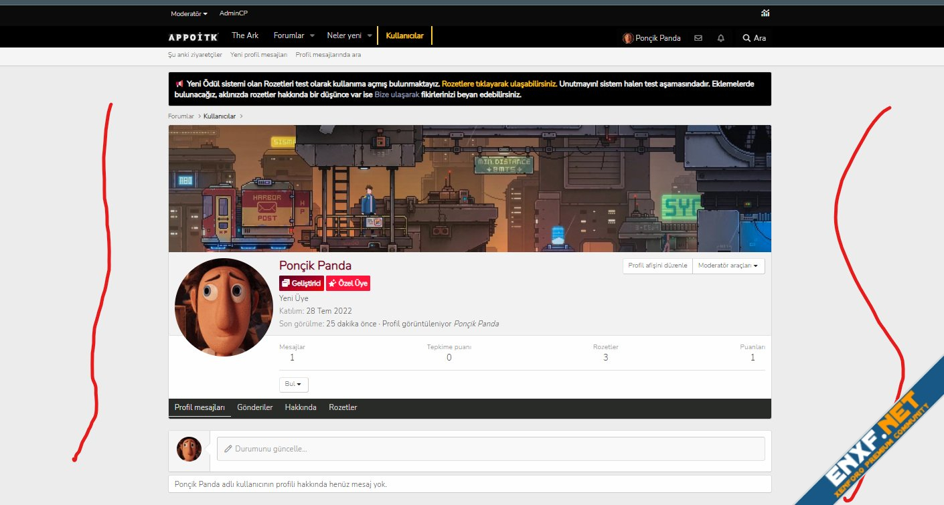The width and height of the screenshot is (944, 505).
Task: Open the inbox envelope icon
Action: 698,38
